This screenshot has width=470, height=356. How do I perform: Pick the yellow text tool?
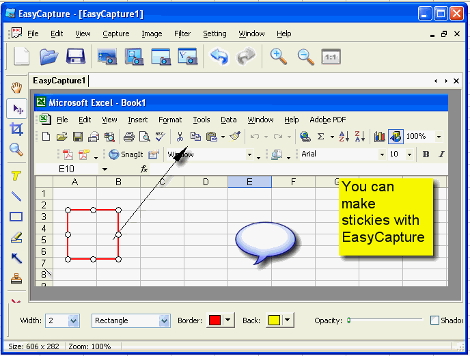pos(16,176)
